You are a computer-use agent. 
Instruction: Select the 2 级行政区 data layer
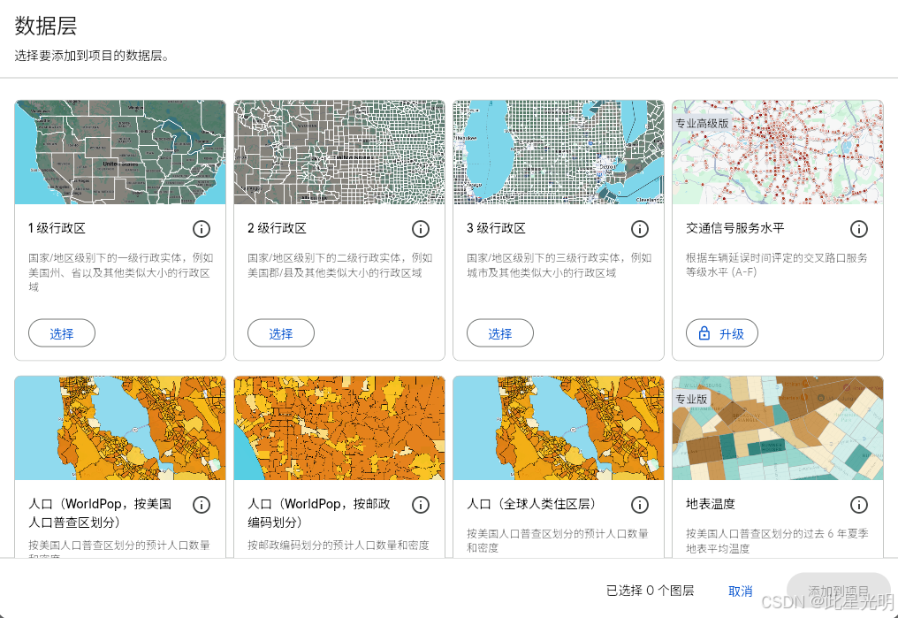281,333
